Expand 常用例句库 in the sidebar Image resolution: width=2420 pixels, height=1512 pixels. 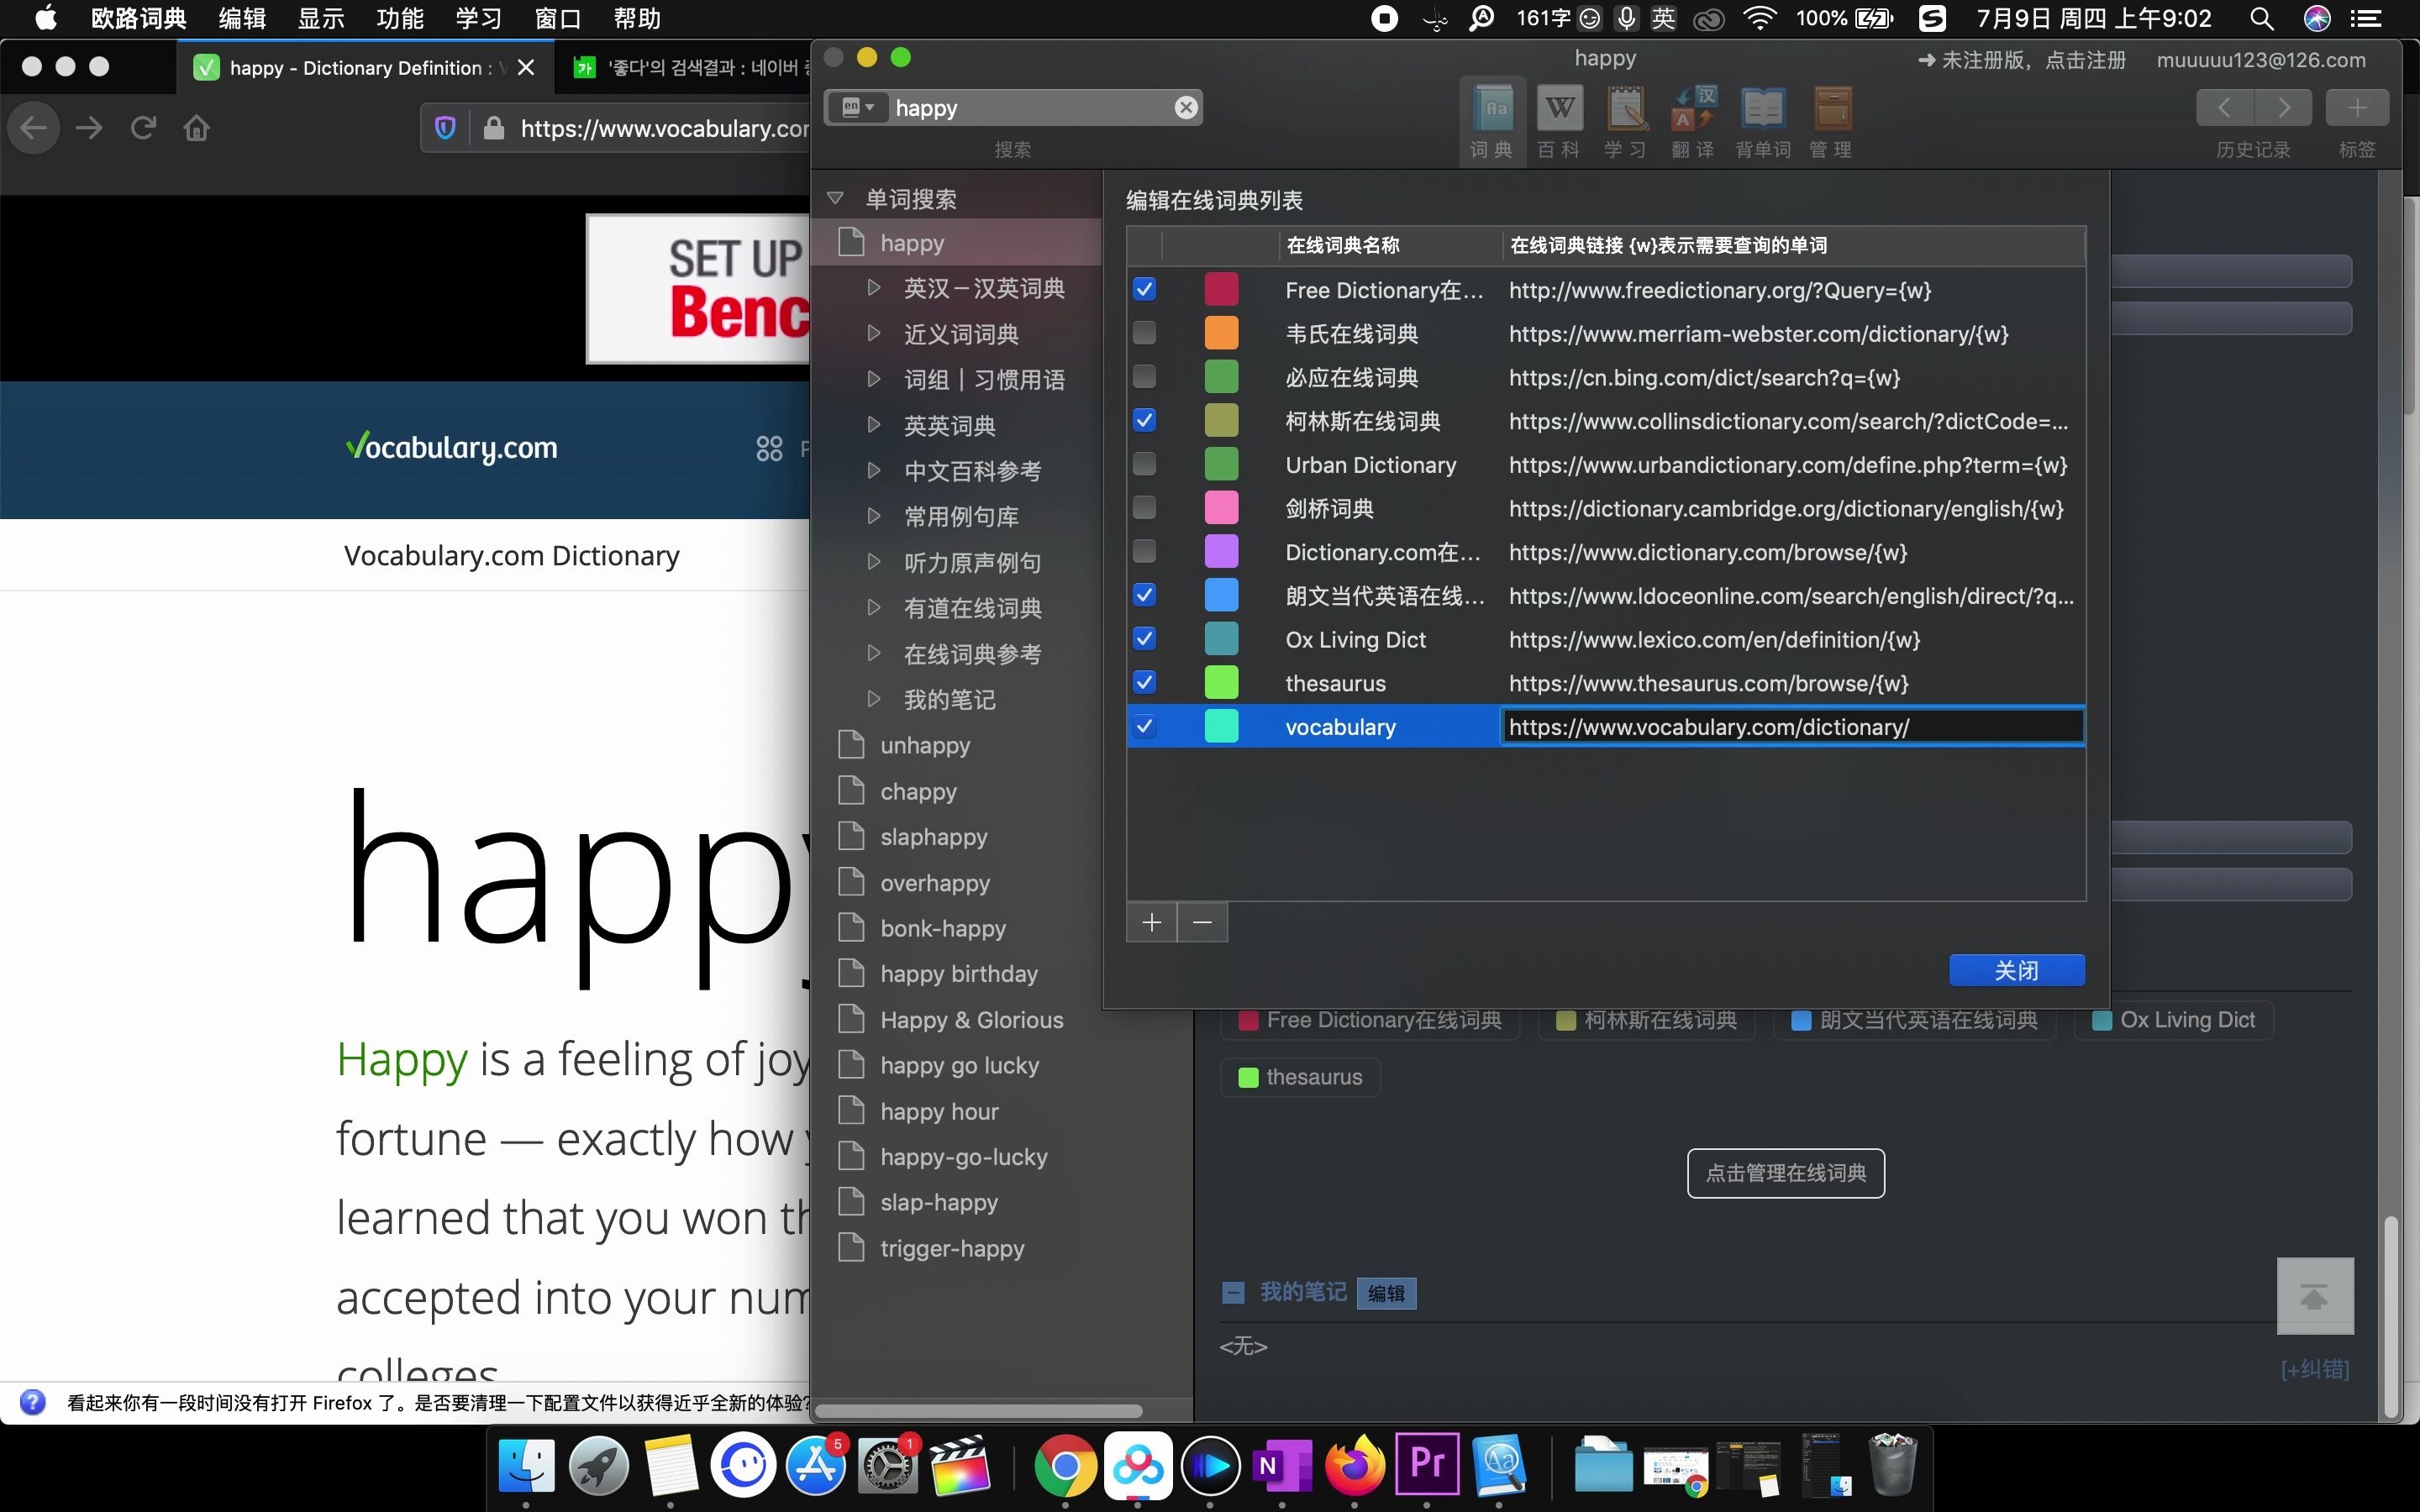pos(874,516)
